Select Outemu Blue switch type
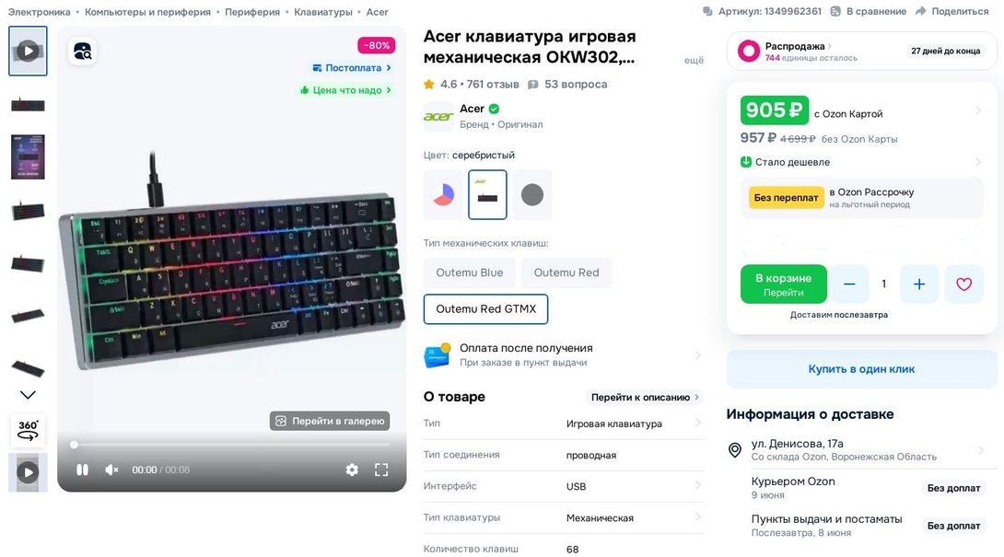Viewport: 1004px width, 557px height. [470, 273]
